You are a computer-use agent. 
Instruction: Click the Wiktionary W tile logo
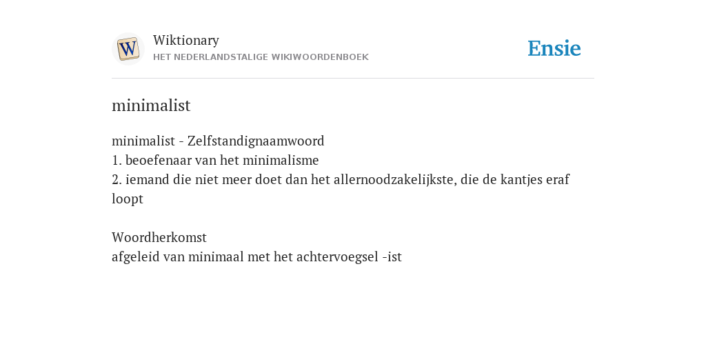tap(128, 49)
